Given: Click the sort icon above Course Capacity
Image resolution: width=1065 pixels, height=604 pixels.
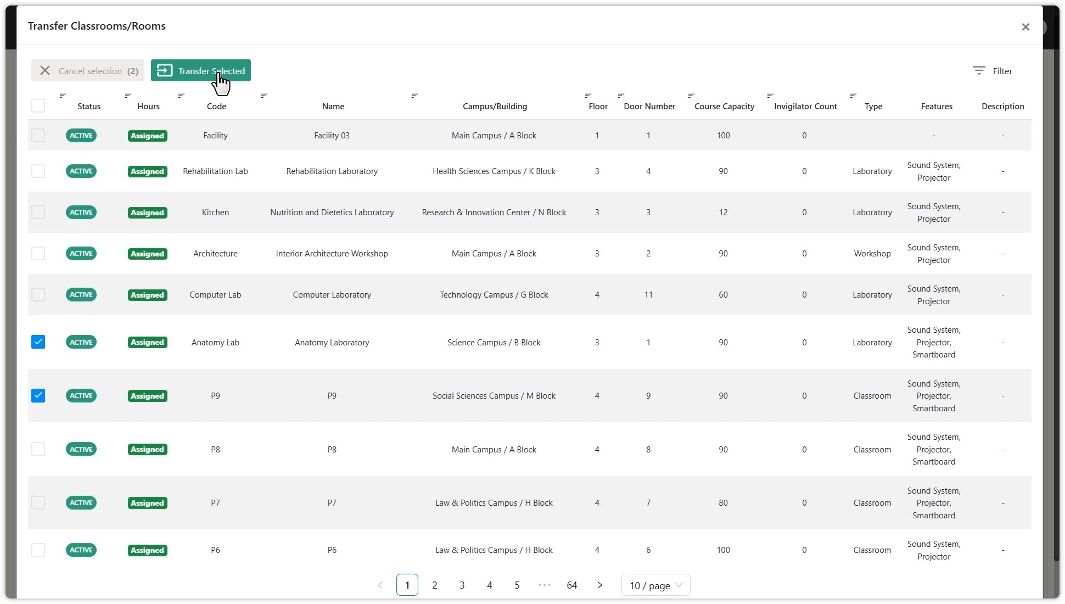Looking at the screenshot, I should [x=691, y=96].
